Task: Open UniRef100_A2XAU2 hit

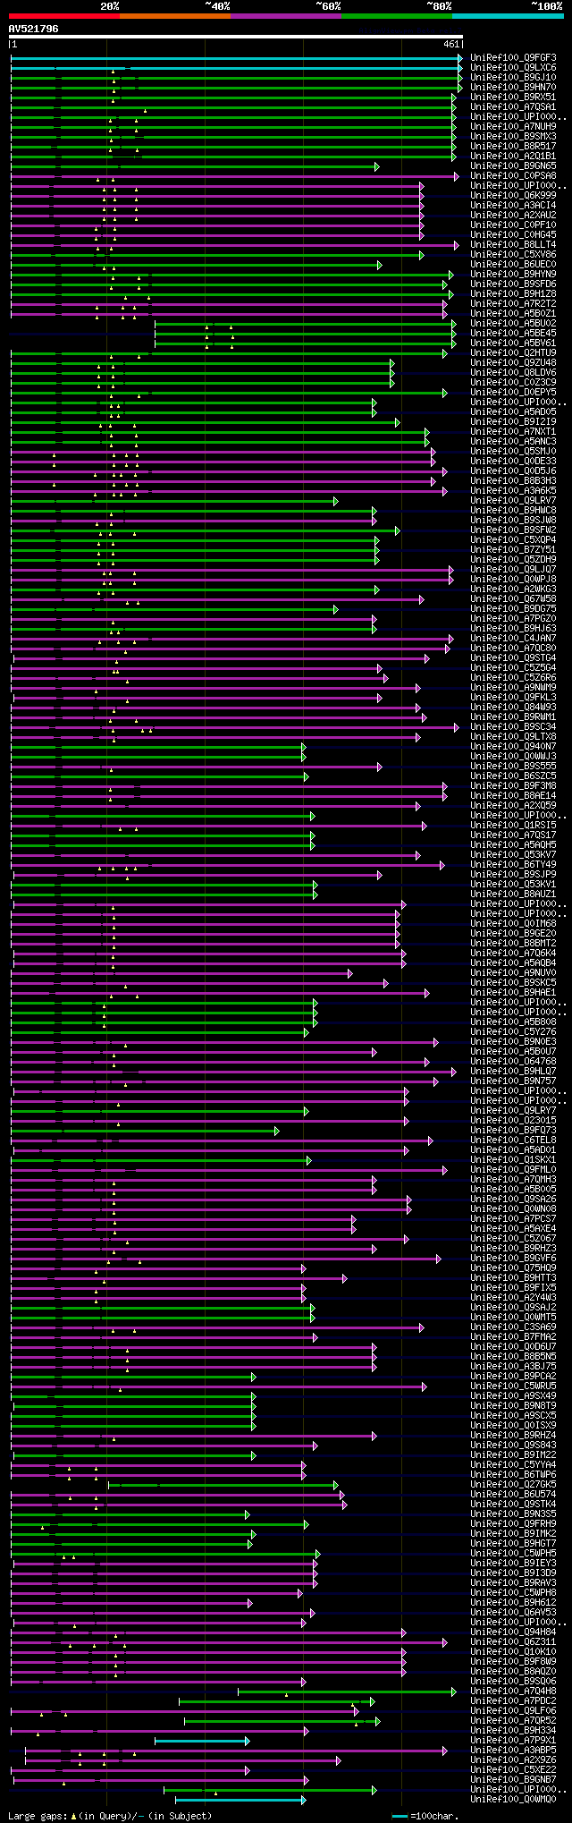Action: pyautogui.click(x=513, y=216)
